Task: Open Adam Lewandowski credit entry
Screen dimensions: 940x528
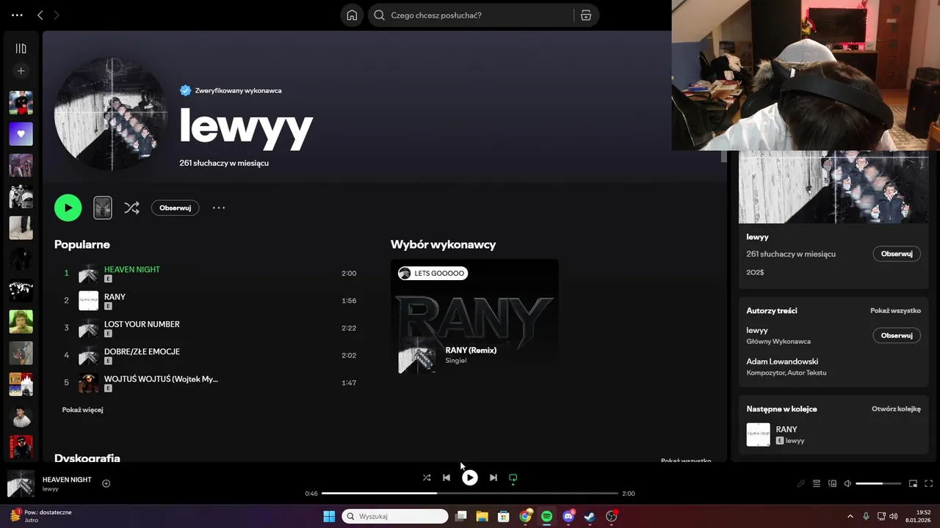Action: 782,362
